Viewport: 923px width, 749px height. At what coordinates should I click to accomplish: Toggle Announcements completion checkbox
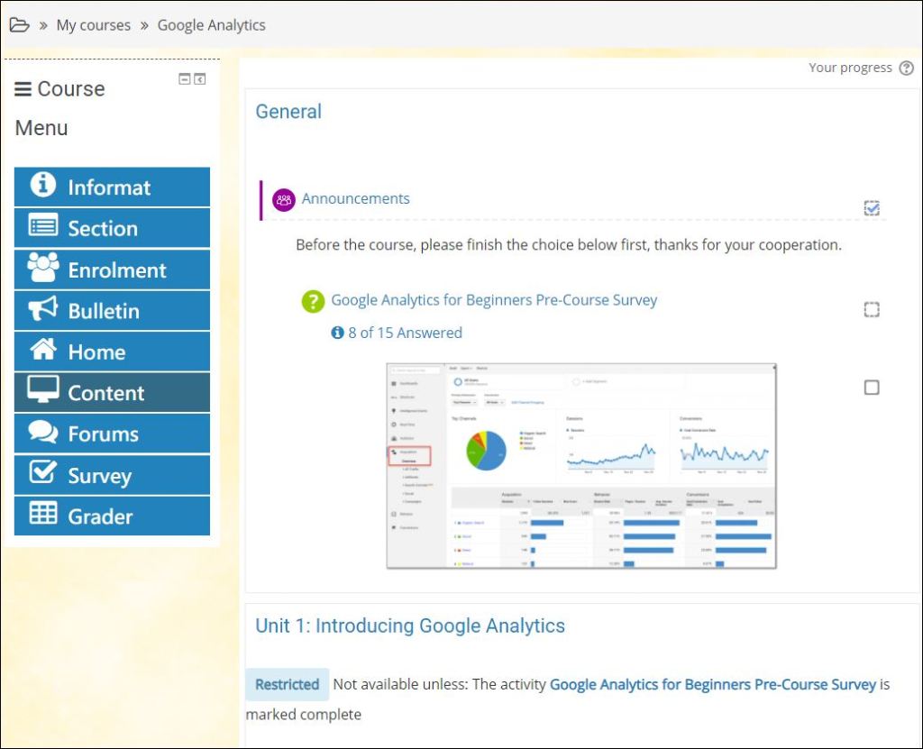[871, 208]
